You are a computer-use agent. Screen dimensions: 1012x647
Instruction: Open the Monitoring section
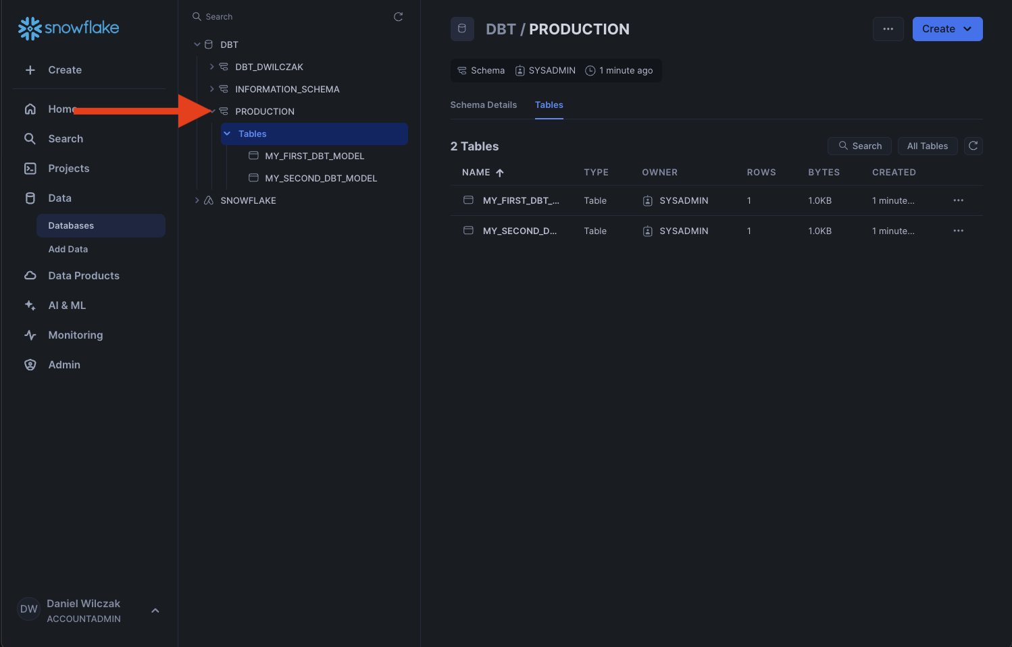(x=76, y=335)
